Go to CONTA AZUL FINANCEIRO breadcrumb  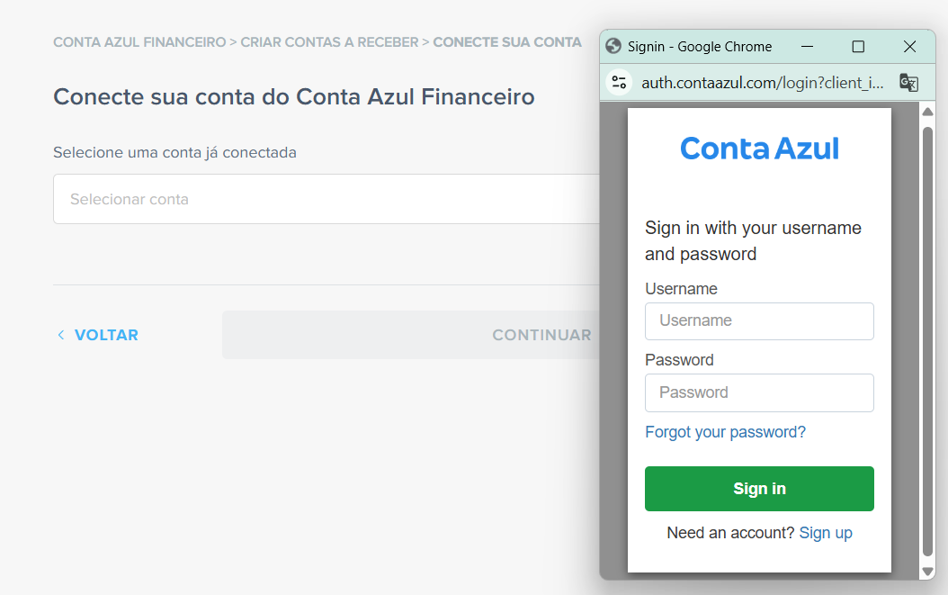pyautogui.click(x=139, y=42)
